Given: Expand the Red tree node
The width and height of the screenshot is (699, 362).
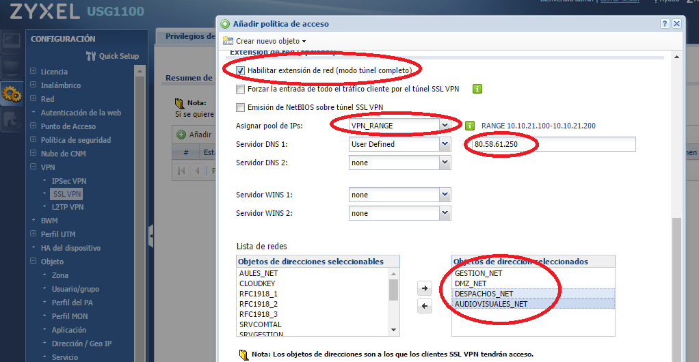Looking at the screenshot, I should click(33, 98).
